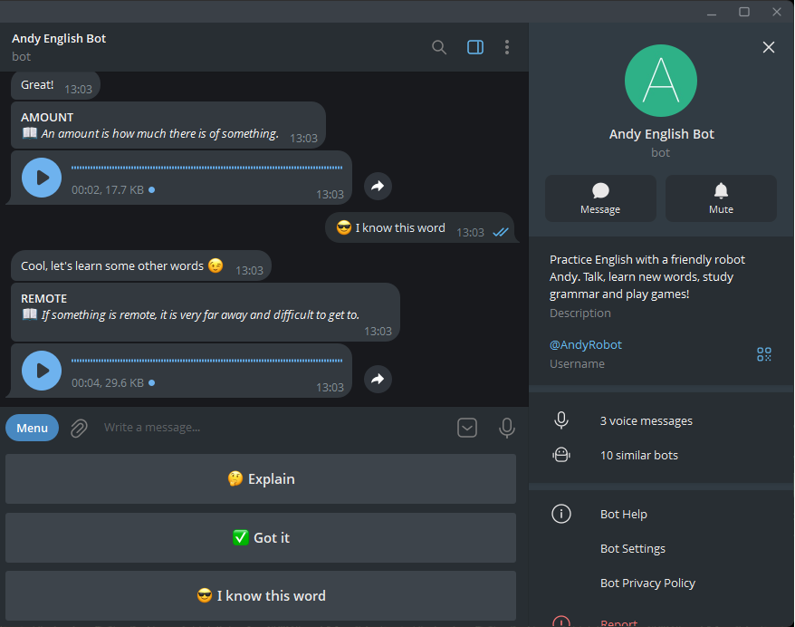The image size is (795, 627).
Task: Start recording with the microphone icon
Action: [x=507, y=428]
